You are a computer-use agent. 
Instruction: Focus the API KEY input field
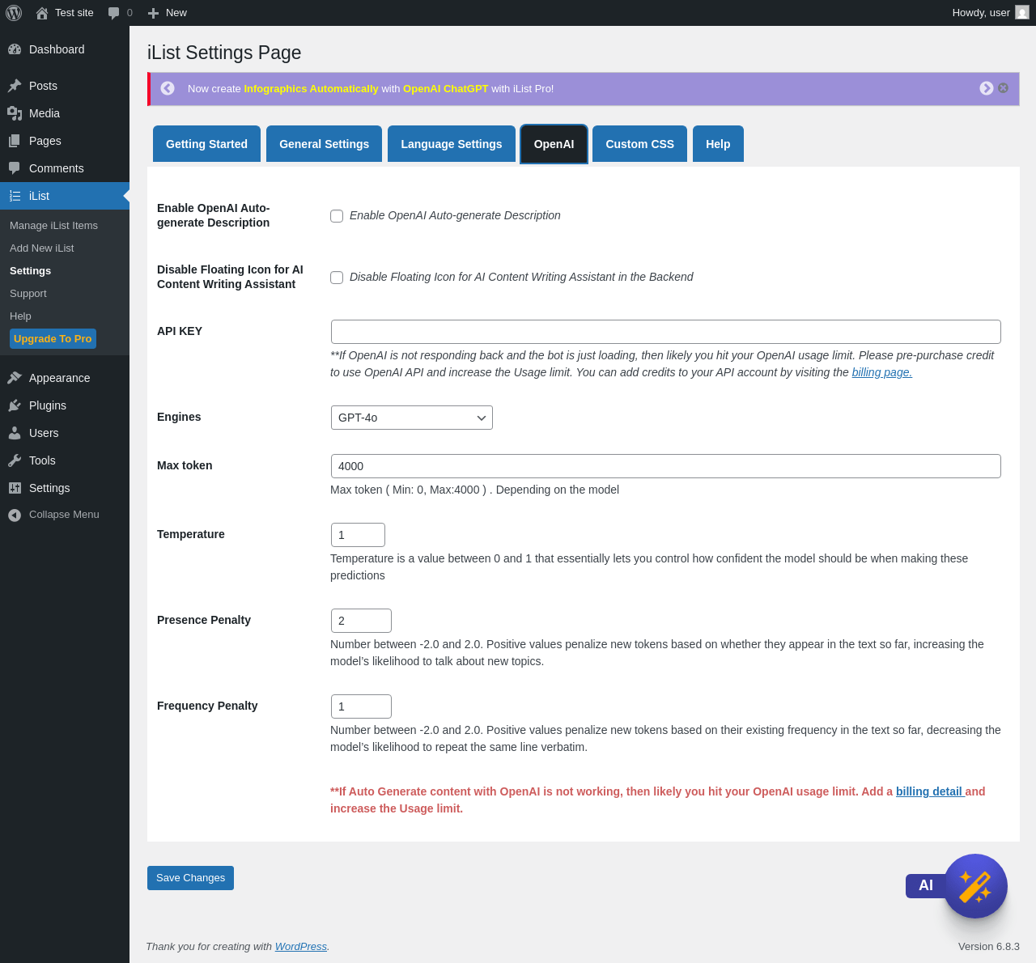point(666,332)
